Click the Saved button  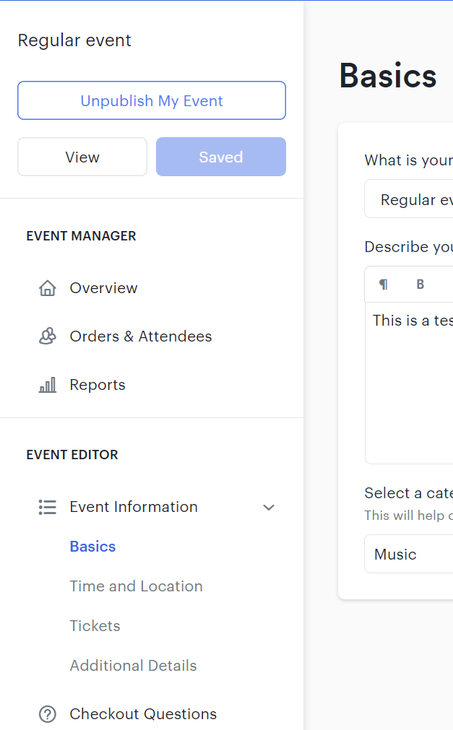(220, 157)
